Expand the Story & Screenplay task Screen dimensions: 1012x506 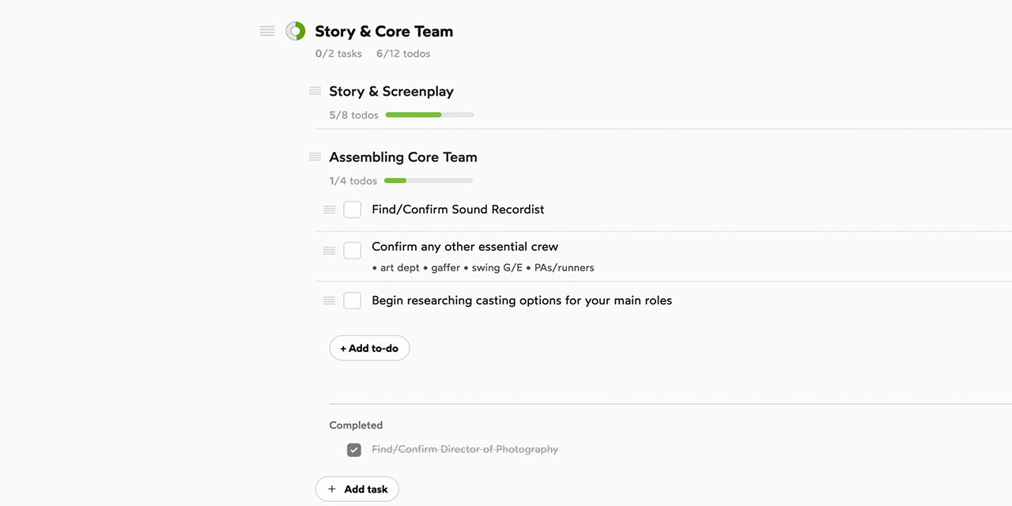(x=391, y=92)
